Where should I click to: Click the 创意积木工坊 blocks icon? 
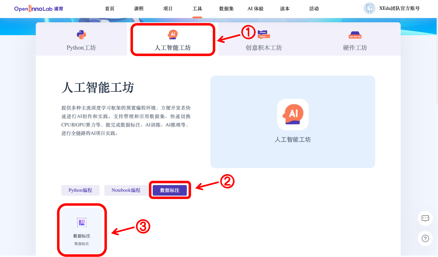(264, 35)
